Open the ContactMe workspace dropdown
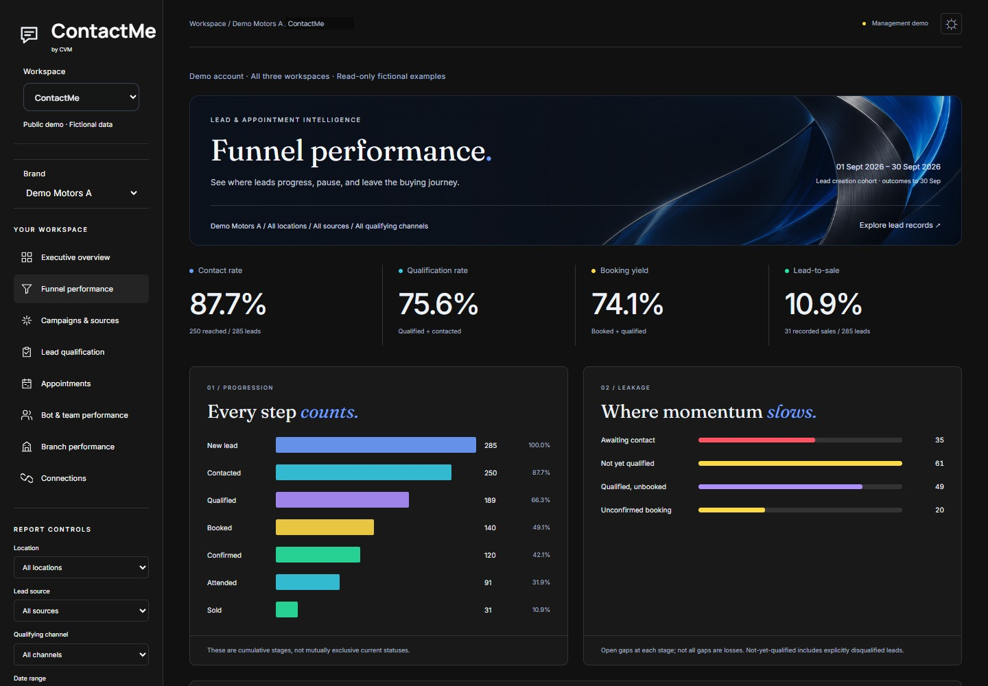The width and height of the screenshot is (988, 686). point(81,97)
